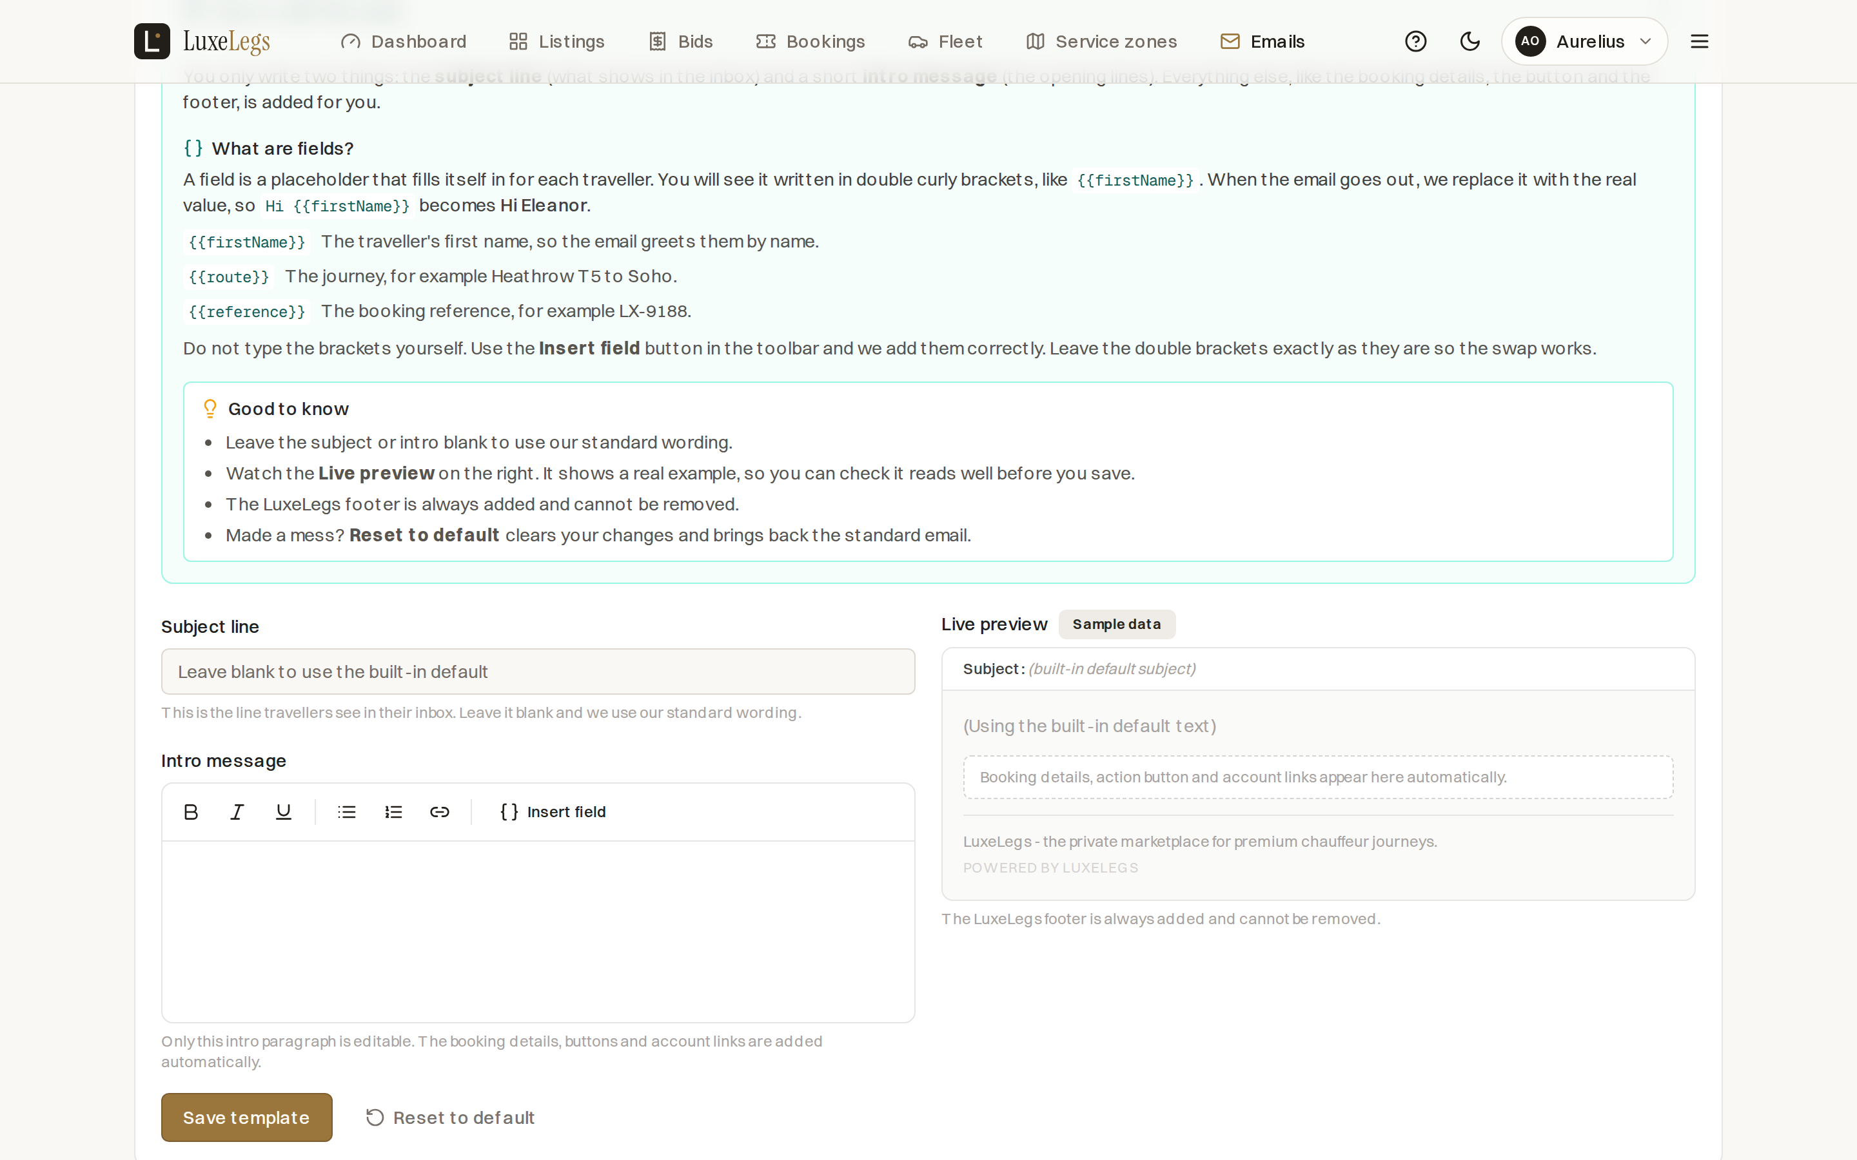
Task: Toggle underline formatting in toolbar
Action: [283, 812]
